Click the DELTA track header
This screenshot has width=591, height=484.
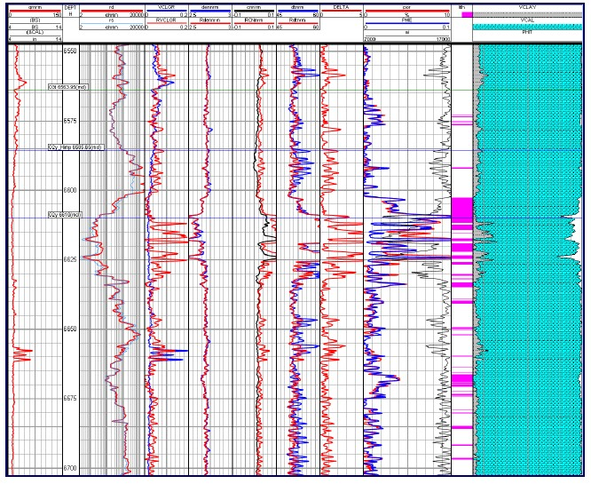tap(342, 7)
